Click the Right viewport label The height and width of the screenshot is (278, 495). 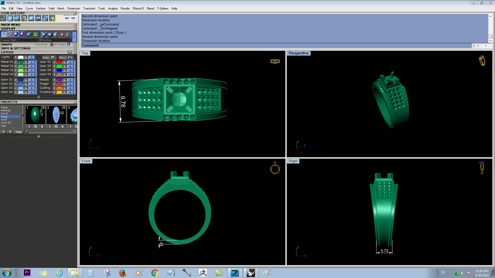[293, 161]
